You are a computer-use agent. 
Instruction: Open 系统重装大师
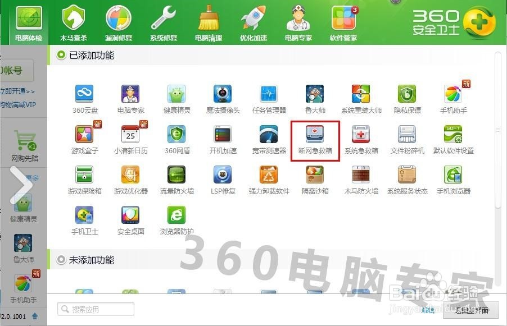tap(361, 99)
